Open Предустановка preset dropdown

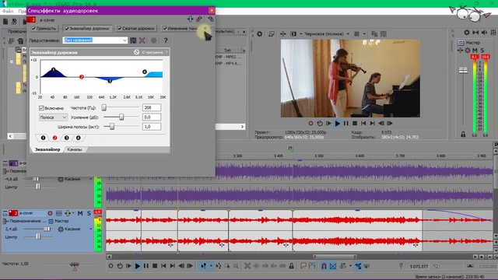[x=124, y=40]
